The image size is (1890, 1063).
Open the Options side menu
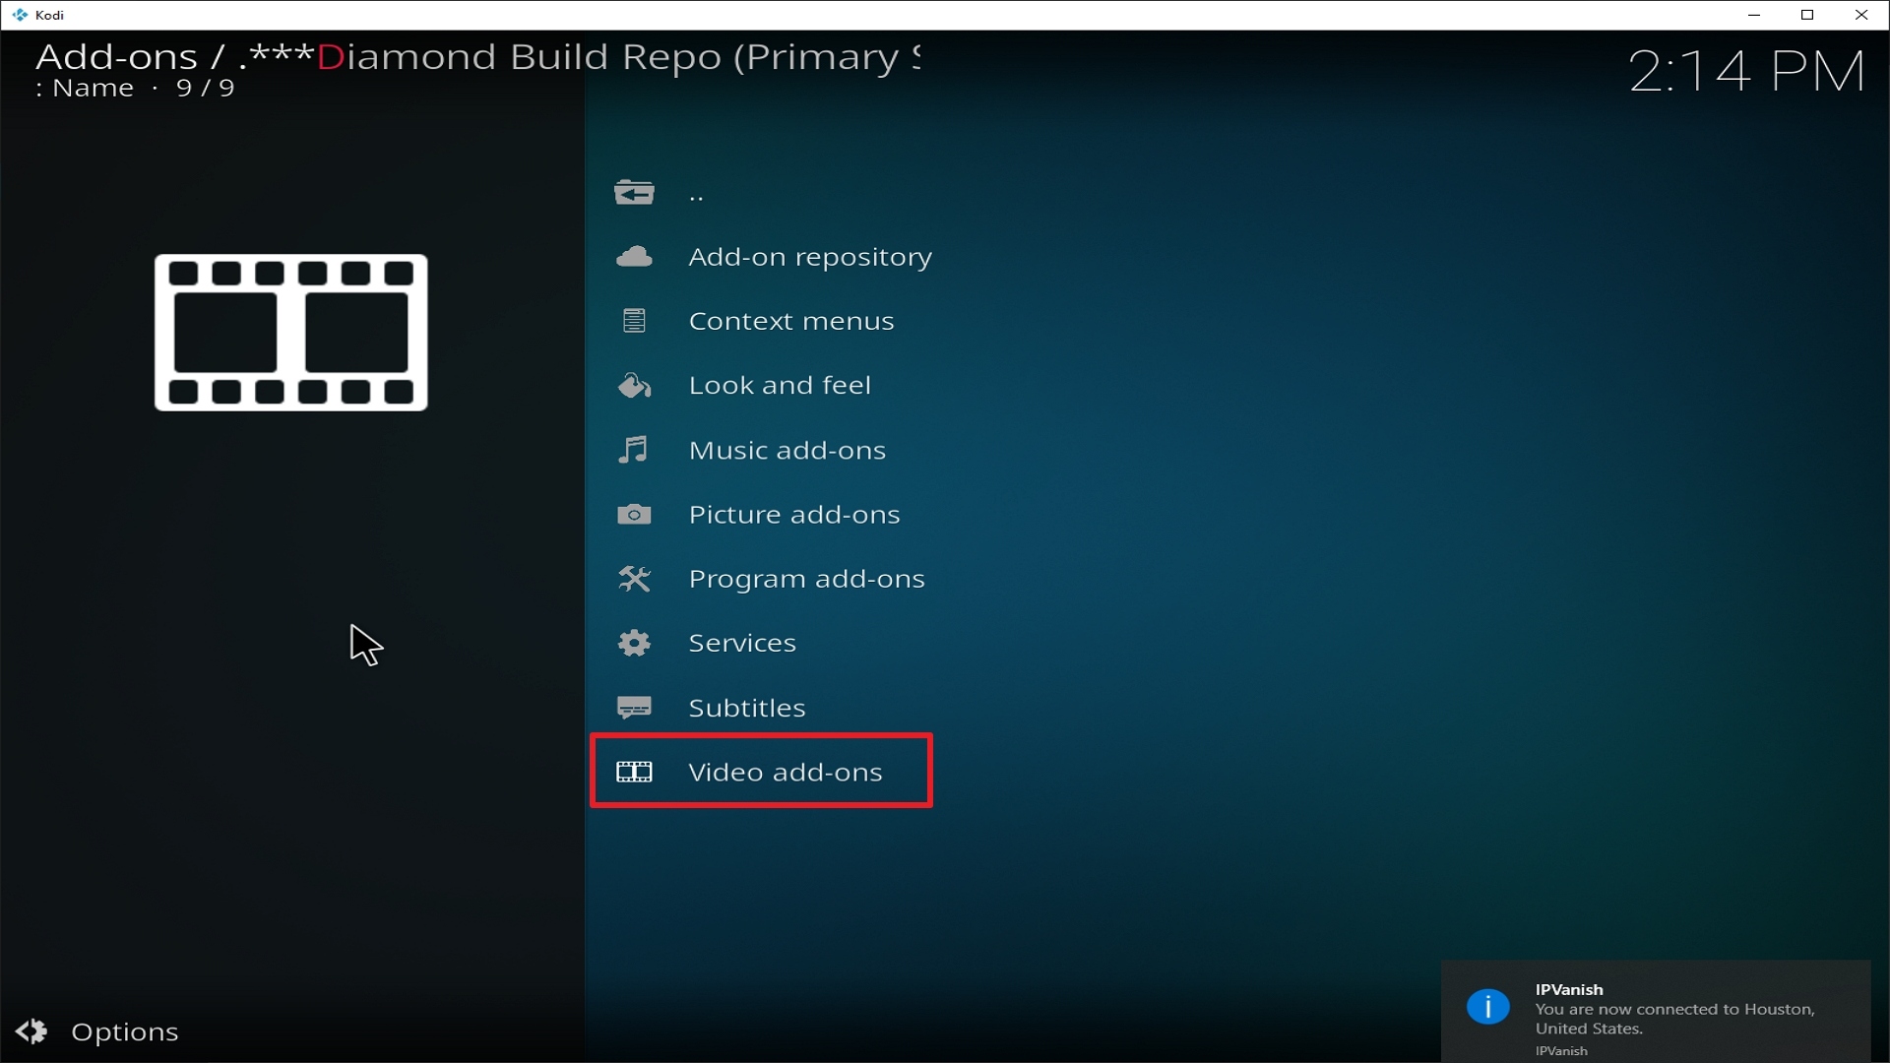pos(124,1032)
